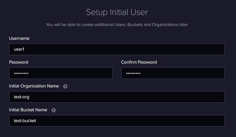Image resolution: width=236 pixels, height=137 pixels.
Task: Click the Password label text
Action: (18, 62)
